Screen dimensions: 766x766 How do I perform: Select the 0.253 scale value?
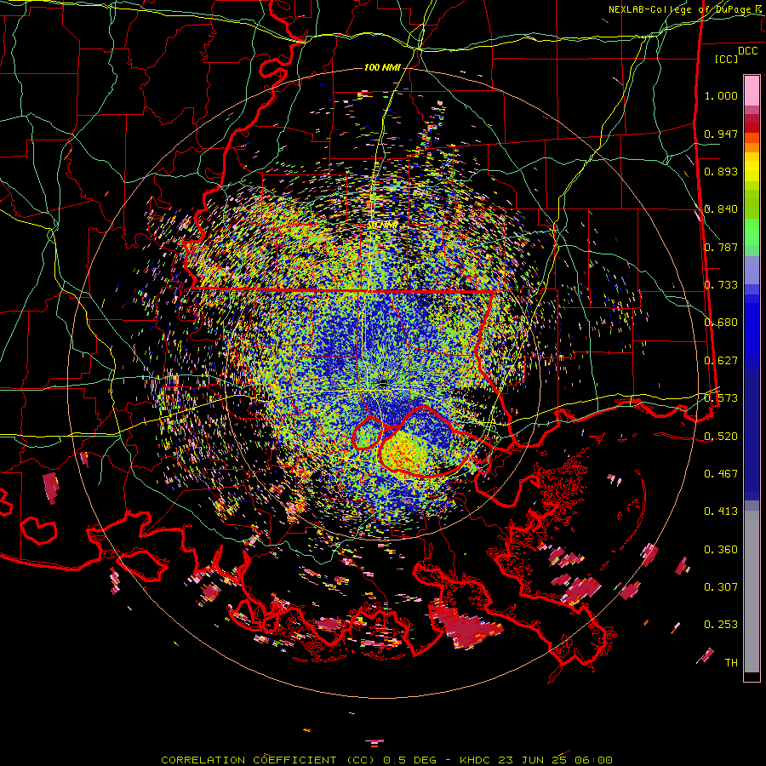pos(721,625)
